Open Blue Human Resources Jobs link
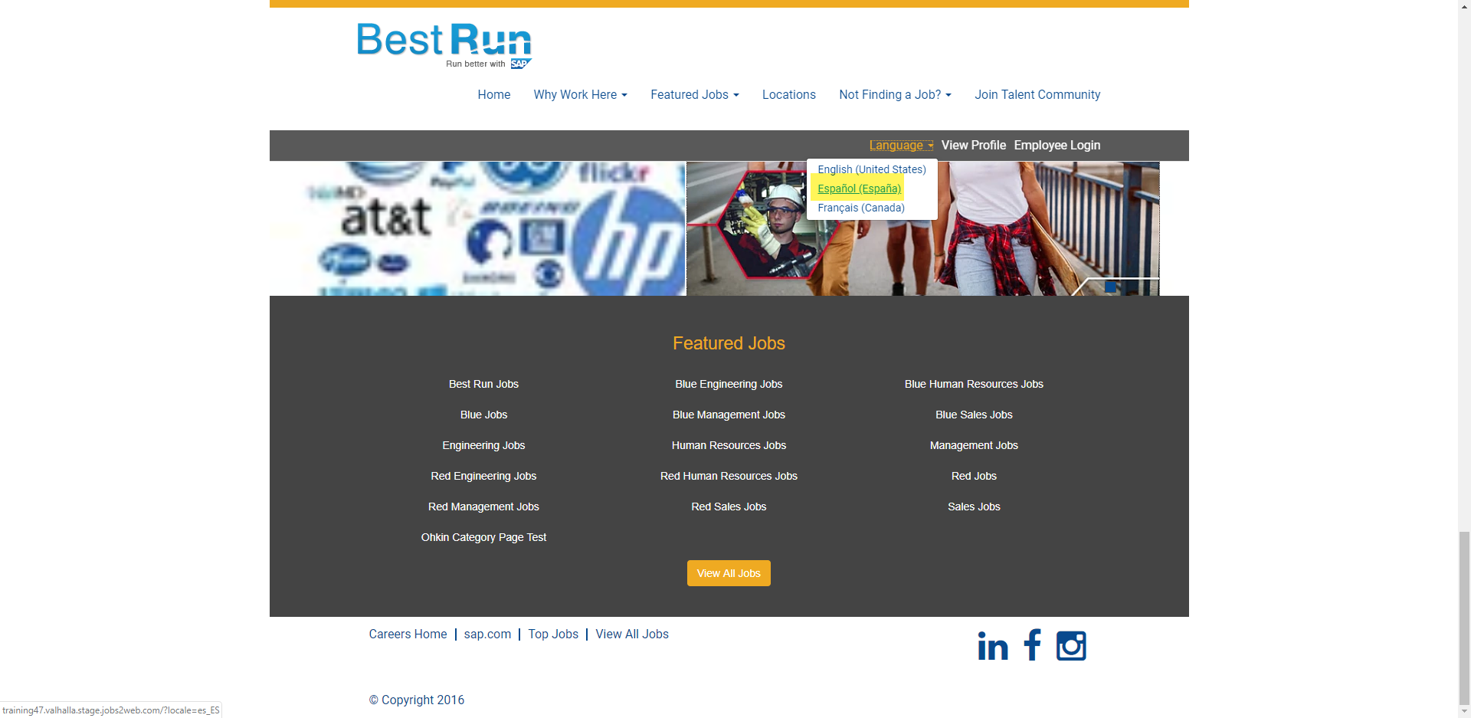The width and height of the screenshot is (1471, 718). click(x=974, y=384)
